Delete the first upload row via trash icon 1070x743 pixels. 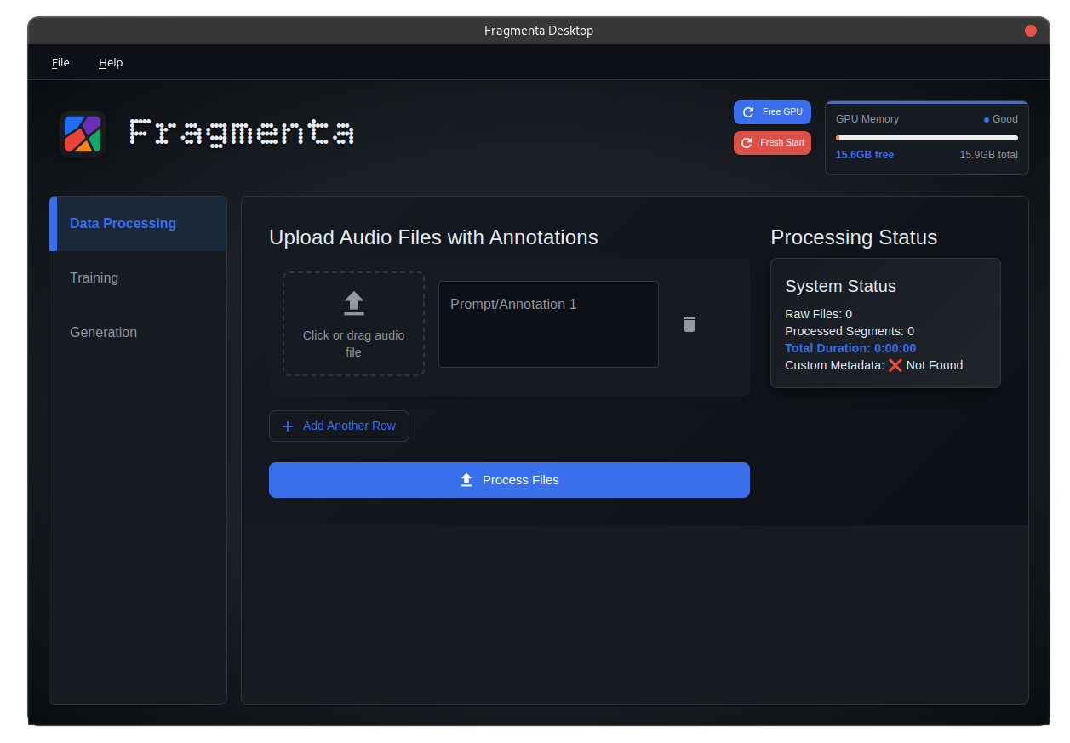[689, 324]
